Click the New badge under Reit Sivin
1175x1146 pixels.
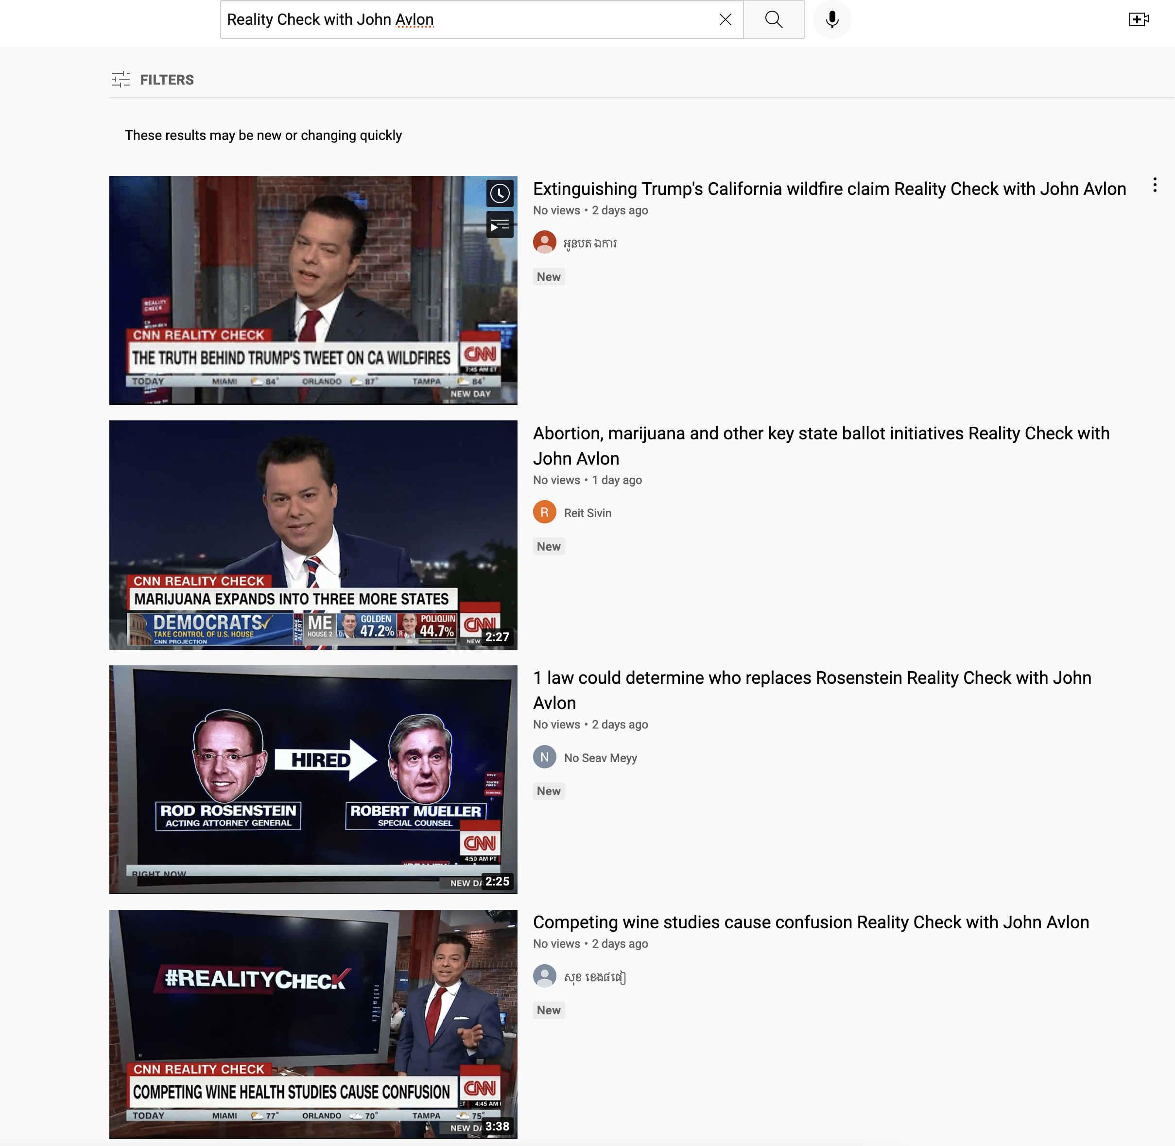[x=549, y=547]
